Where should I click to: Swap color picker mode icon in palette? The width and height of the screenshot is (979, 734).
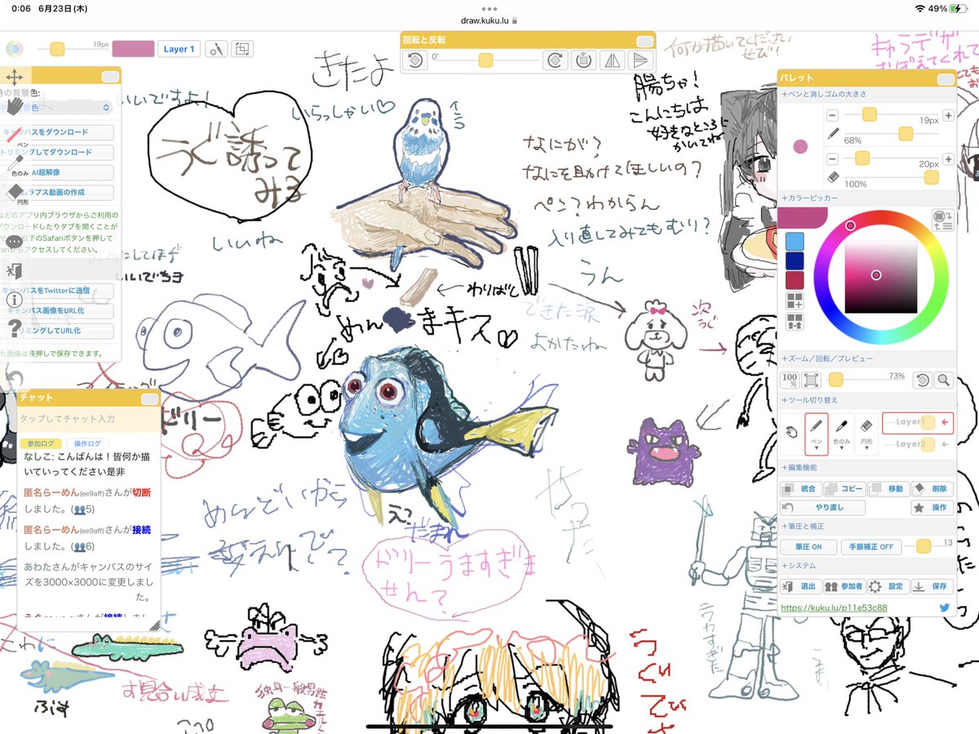tap(943, 221)
